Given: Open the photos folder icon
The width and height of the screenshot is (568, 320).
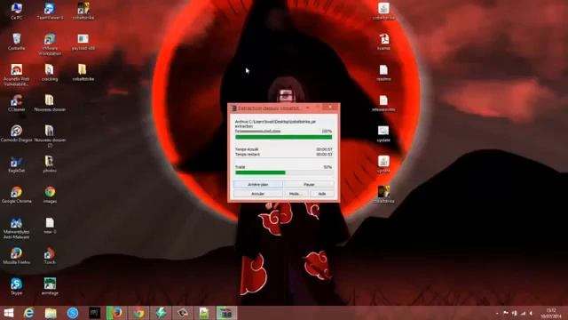Looking at the screenshot, I should point(50,164).
